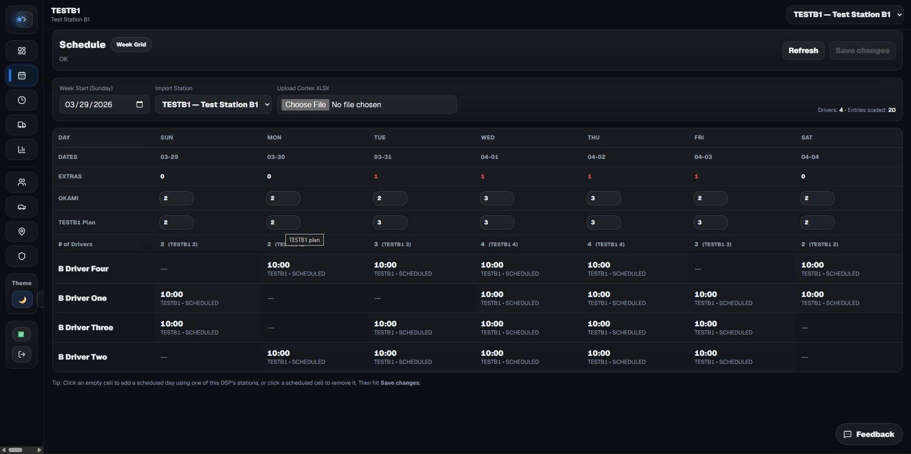This screenshot has width=911, height=454.
Task: Open the map pin location icon
Action: click(21, 232)
